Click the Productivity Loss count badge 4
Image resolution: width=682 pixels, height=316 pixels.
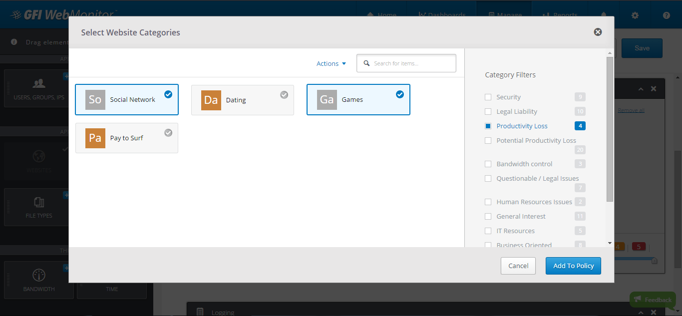580,126
